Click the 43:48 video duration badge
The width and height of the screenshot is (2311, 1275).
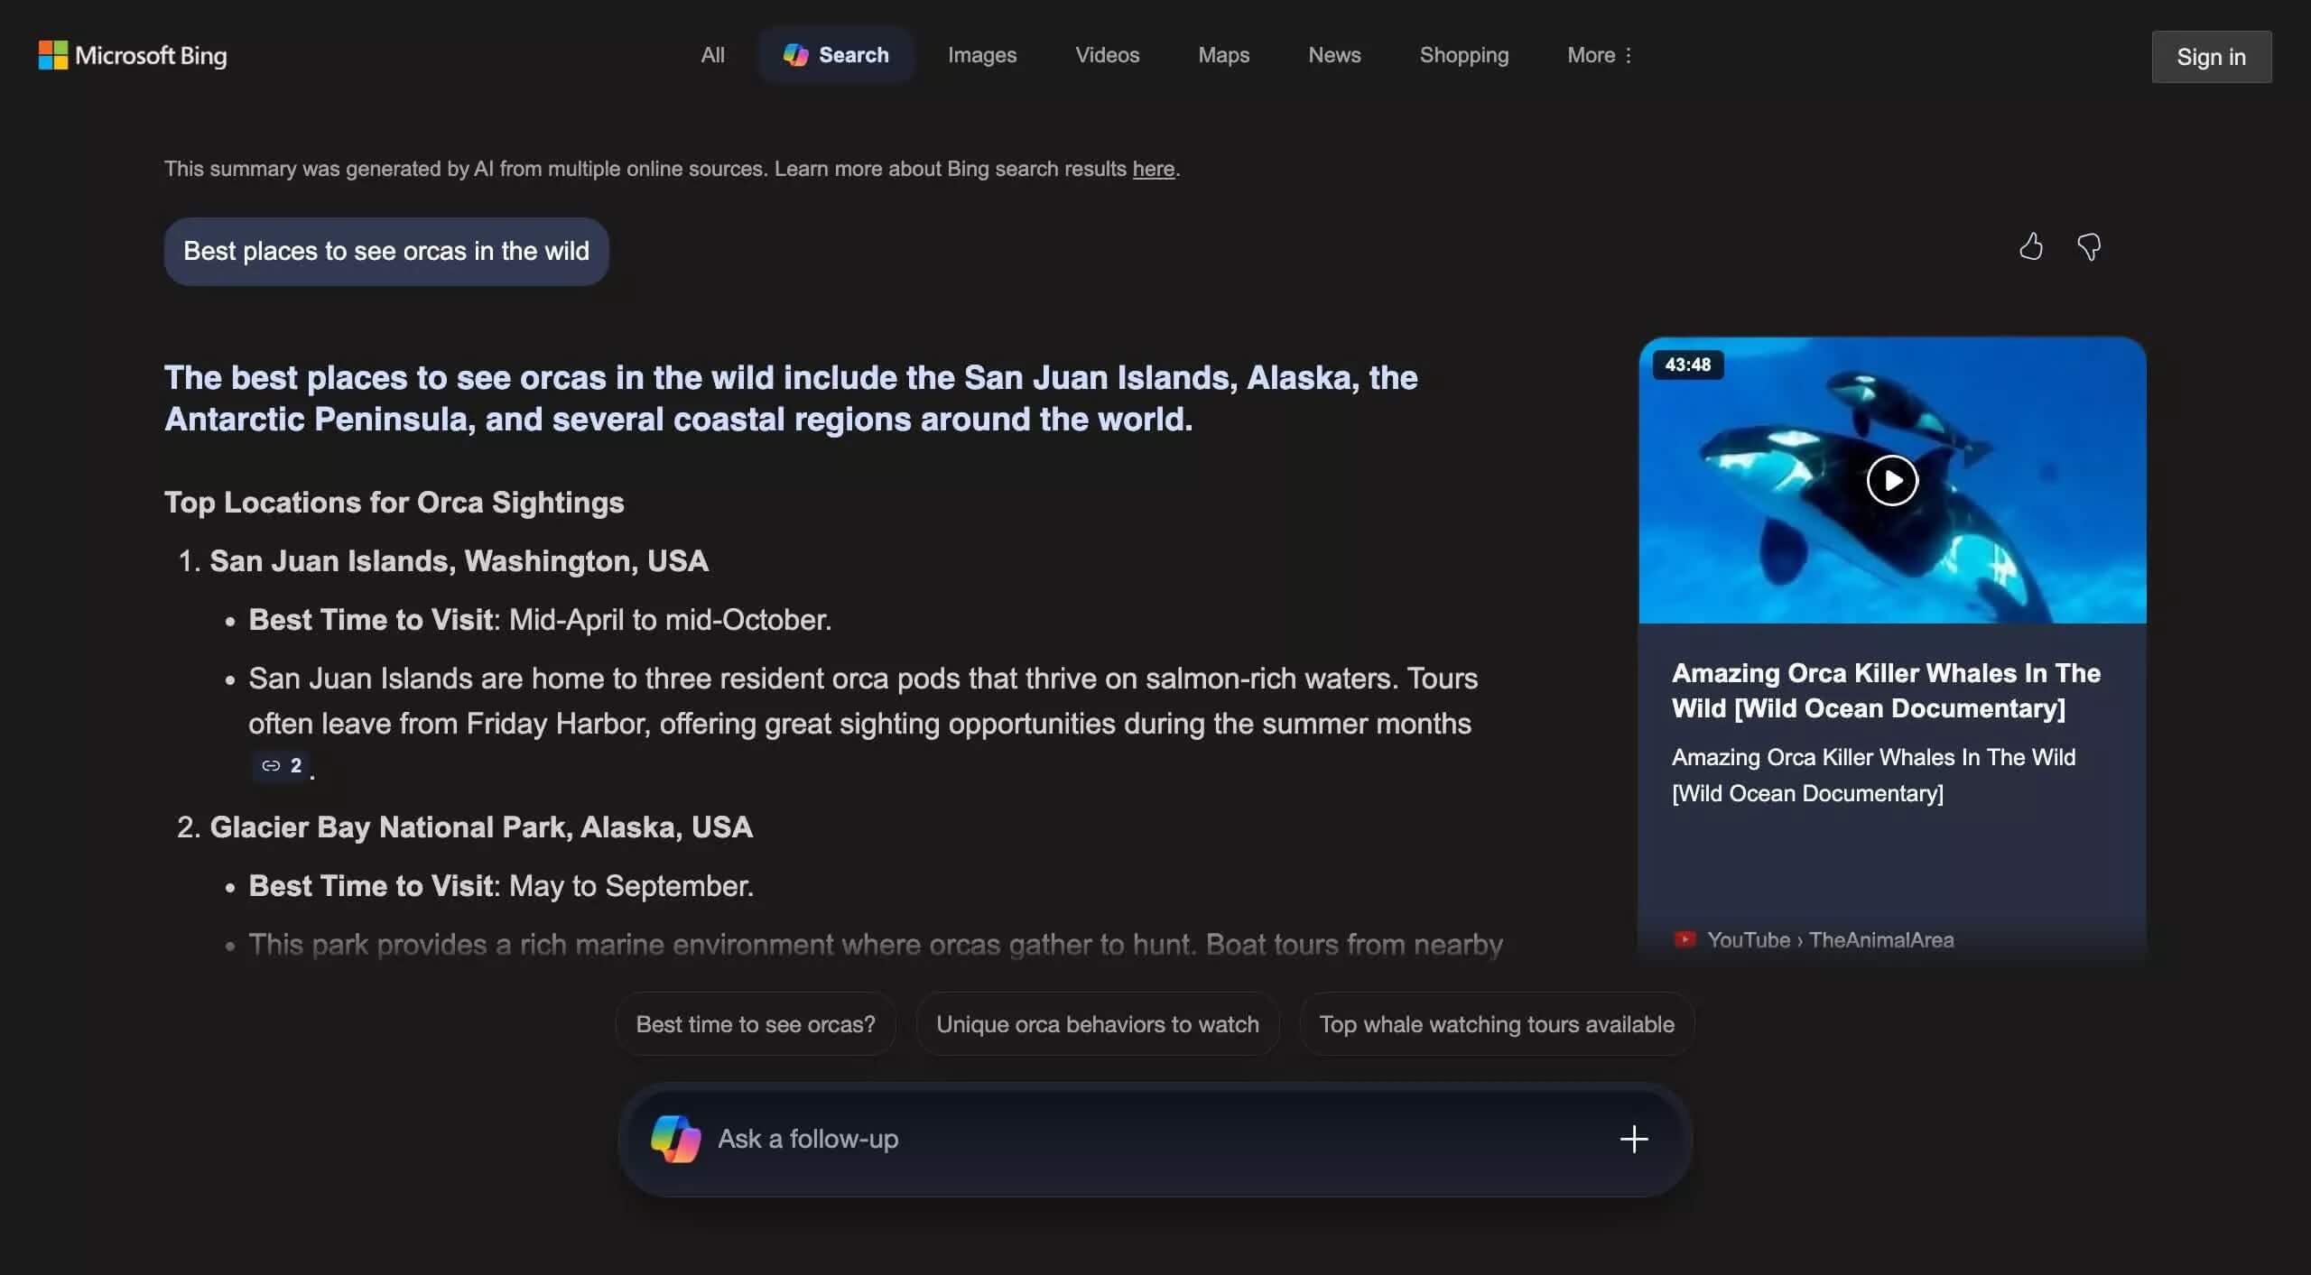[x=1687, y=365]
